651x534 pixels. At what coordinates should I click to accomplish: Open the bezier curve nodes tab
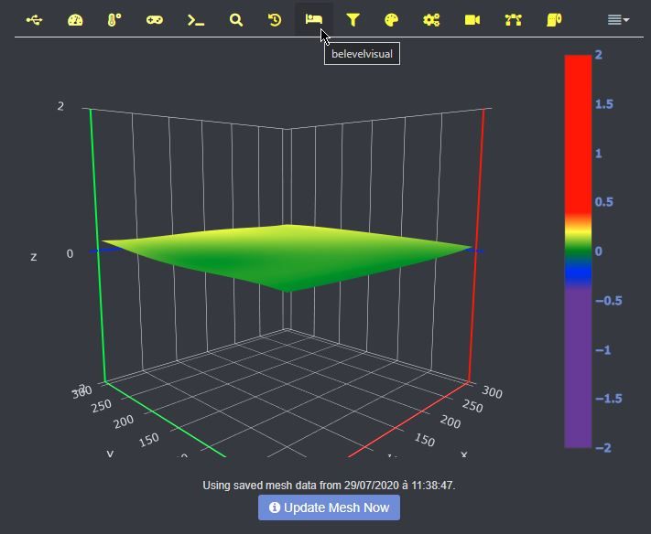click(x=513, y=19)
